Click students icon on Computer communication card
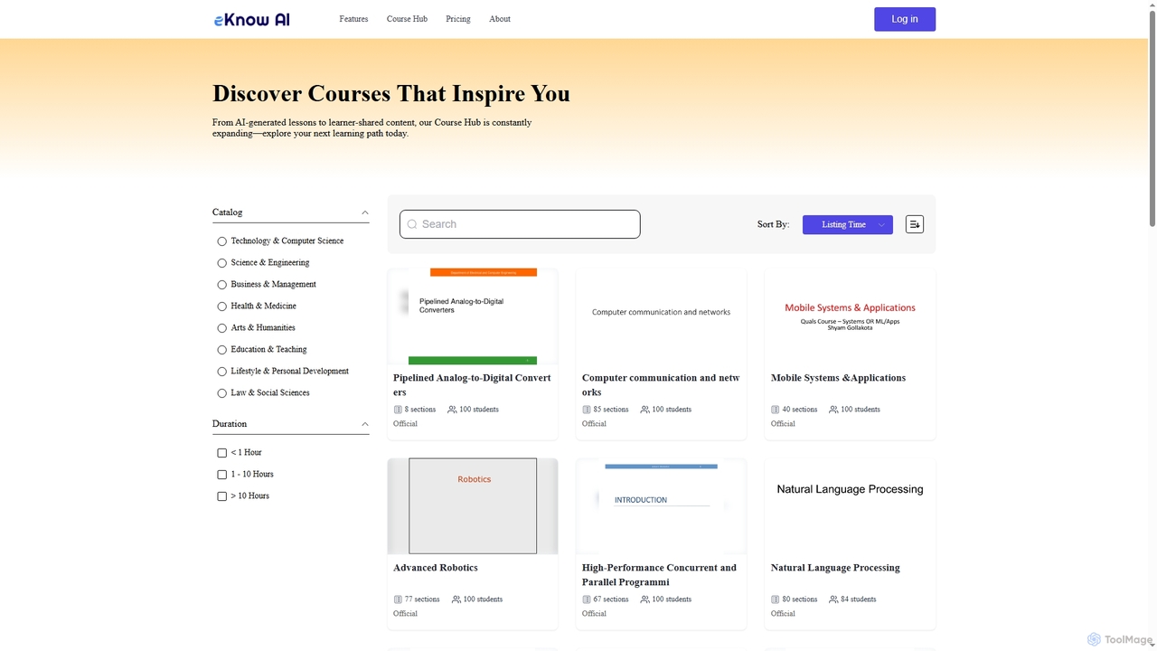The width and height of the screenshot is (1157, 651). [644, 410]
